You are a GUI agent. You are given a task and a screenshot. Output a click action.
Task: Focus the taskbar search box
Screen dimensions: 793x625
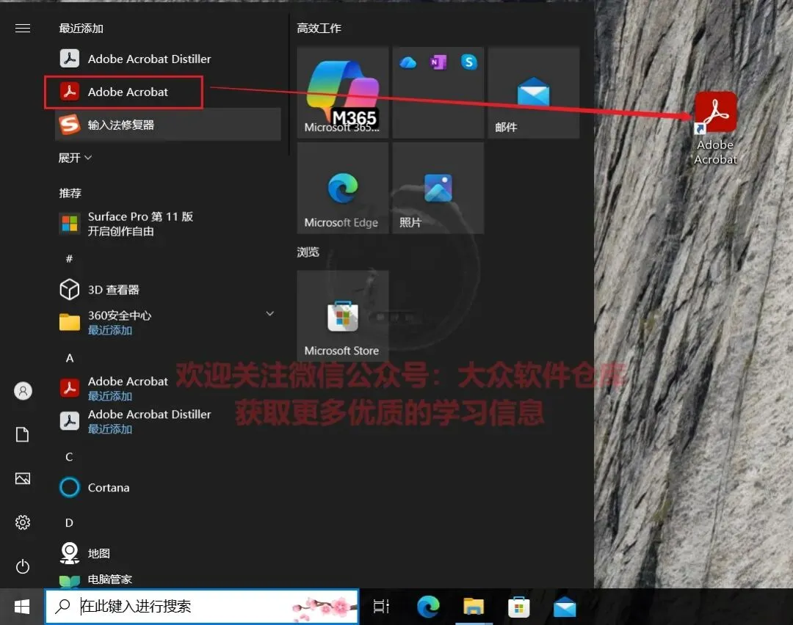pos(202,607)
